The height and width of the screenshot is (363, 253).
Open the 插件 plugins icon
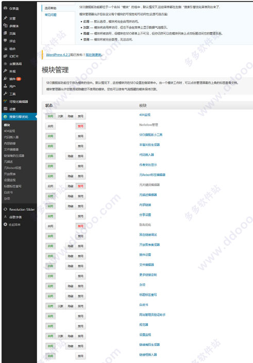(5, 79)
